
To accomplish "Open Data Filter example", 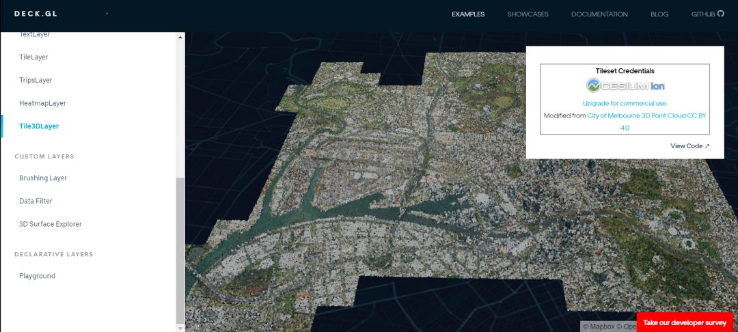I will click(36, 201).
